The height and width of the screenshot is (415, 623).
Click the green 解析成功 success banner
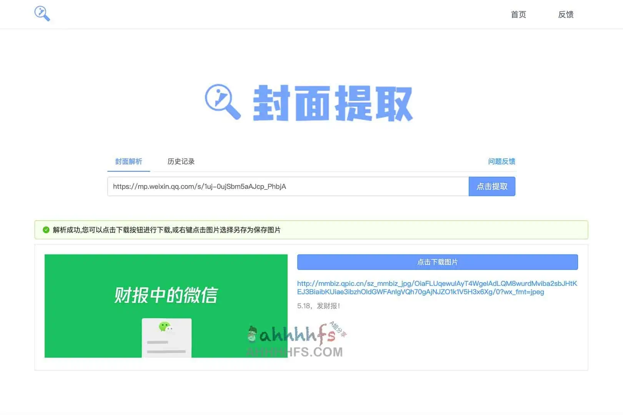(x=311, y=230)
